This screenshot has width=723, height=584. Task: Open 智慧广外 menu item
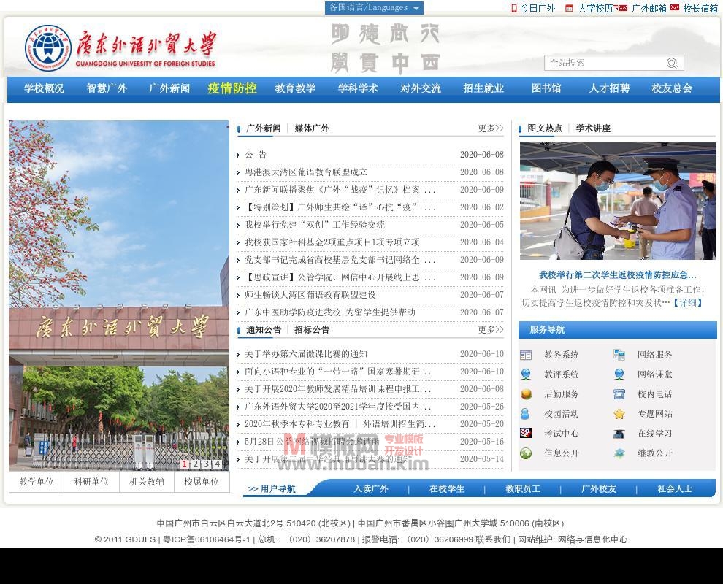click(107, 88)
